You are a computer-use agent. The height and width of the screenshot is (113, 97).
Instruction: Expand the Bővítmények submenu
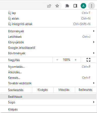tap(48, 53)
